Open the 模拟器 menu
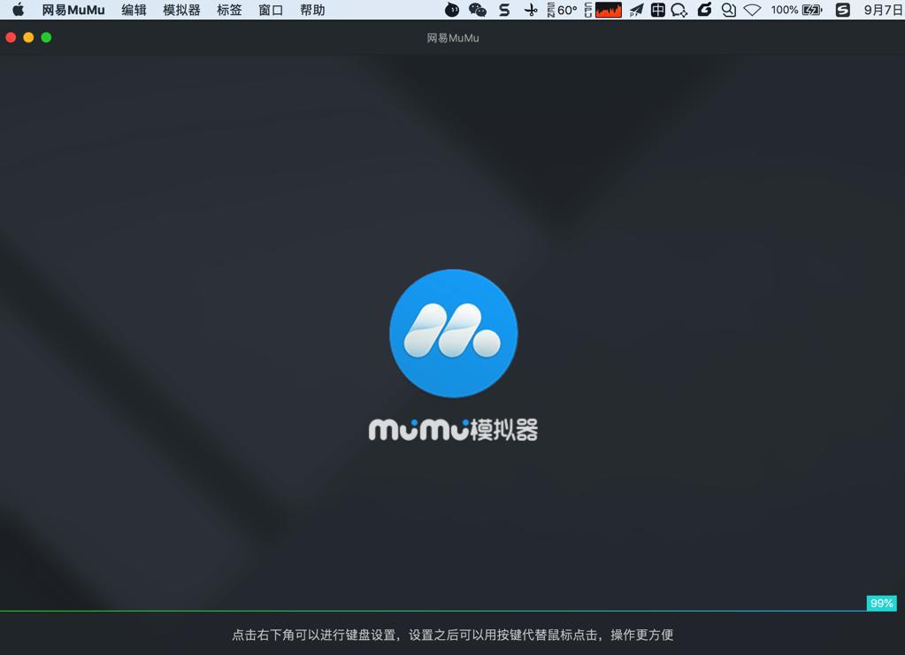The height and width of the screenshot is (655, 905). click(x=182, y=10)
